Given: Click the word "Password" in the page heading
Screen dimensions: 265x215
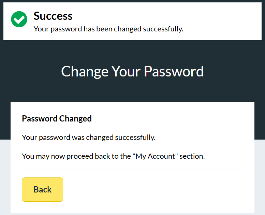Looking at the screenshot, I should pos(174,71).
